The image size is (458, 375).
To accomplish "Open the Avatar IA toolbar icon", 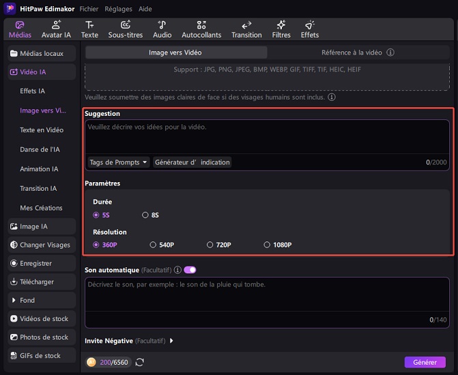I will (56, 25).
